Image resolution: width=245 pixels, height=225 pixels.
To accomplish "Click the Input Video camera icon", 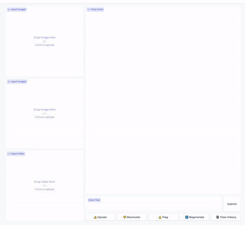I will pyautogui.click(x=9, y=154).
